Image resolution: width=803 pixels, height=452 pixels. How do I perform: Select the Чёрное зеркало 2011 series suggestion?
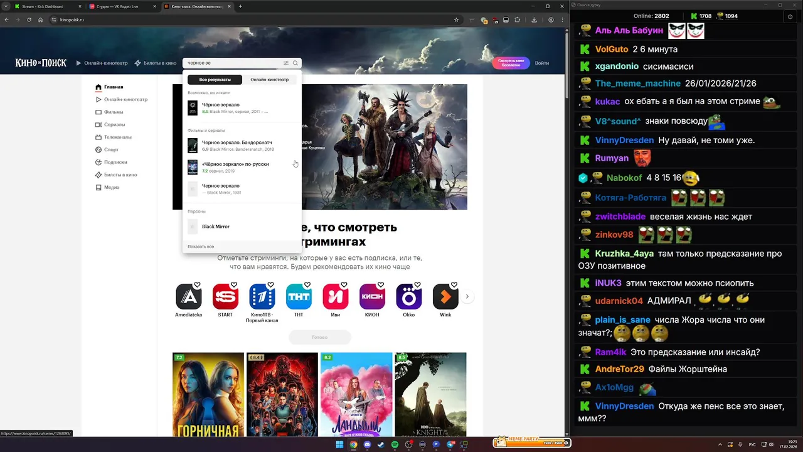[x=242, y=108]
